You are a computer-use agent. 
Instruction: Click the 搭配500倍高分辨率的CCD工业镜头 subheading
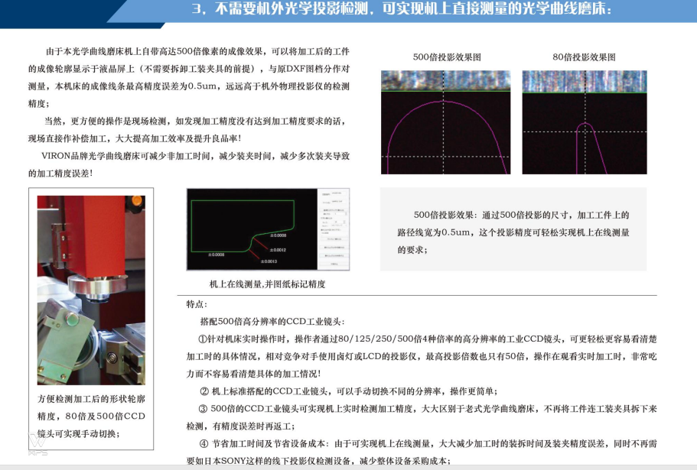click(x=272, y=322)
